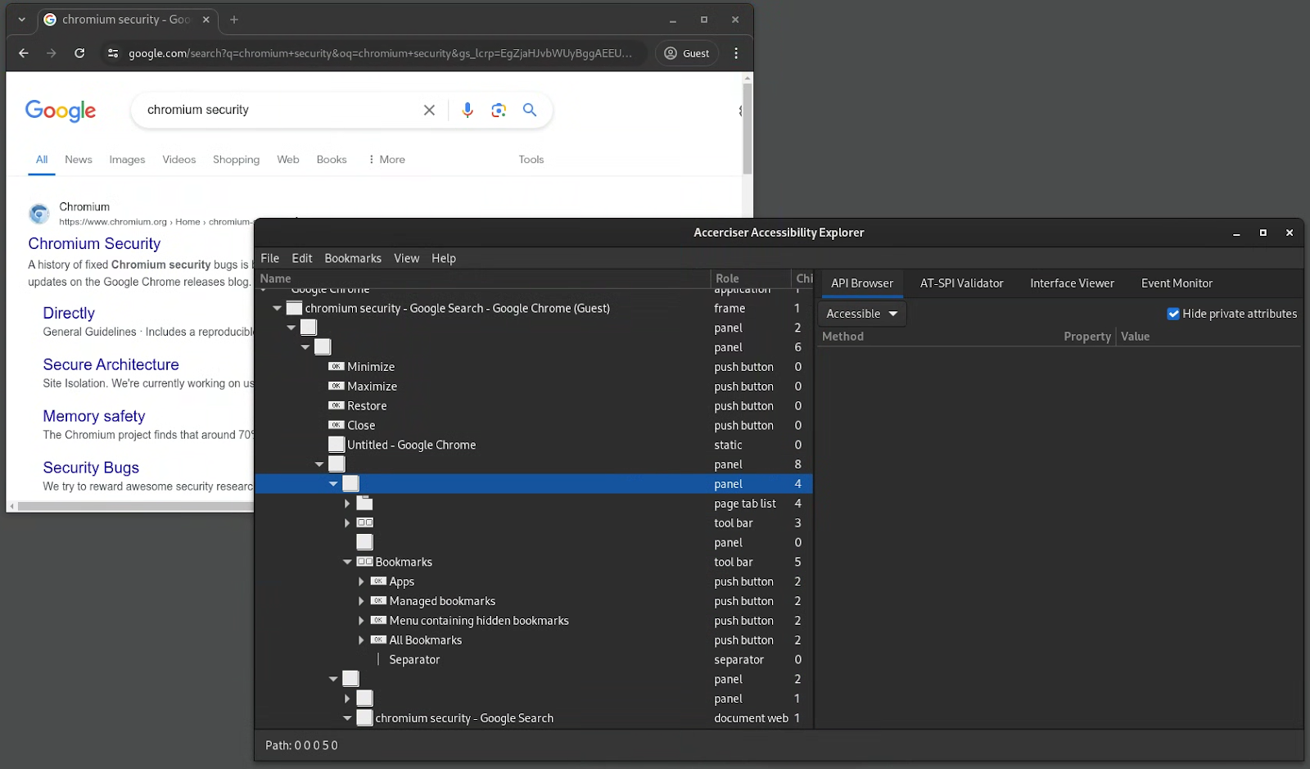The width and height of the screenshot is (1310, 769).
Task: Open the Secure Architecture sitelink
Action: 111,364
